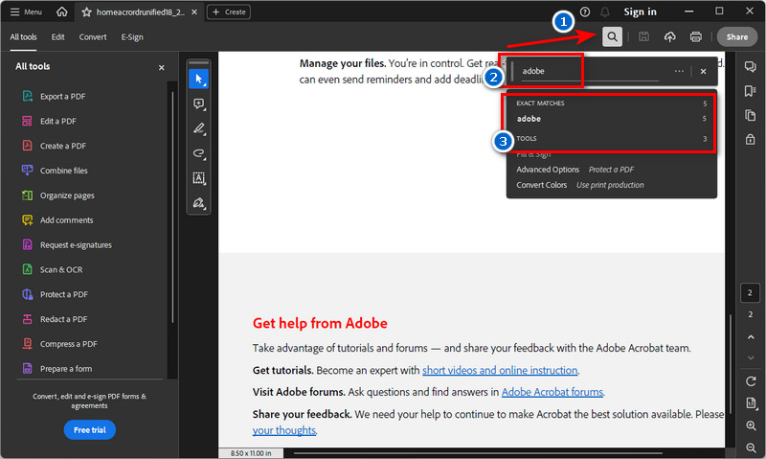Image resolution: width=766 pixels, height=459 pixels.
Task: Click the cloud upload icon
Action: pyautogui.click(x=669, y=36)
